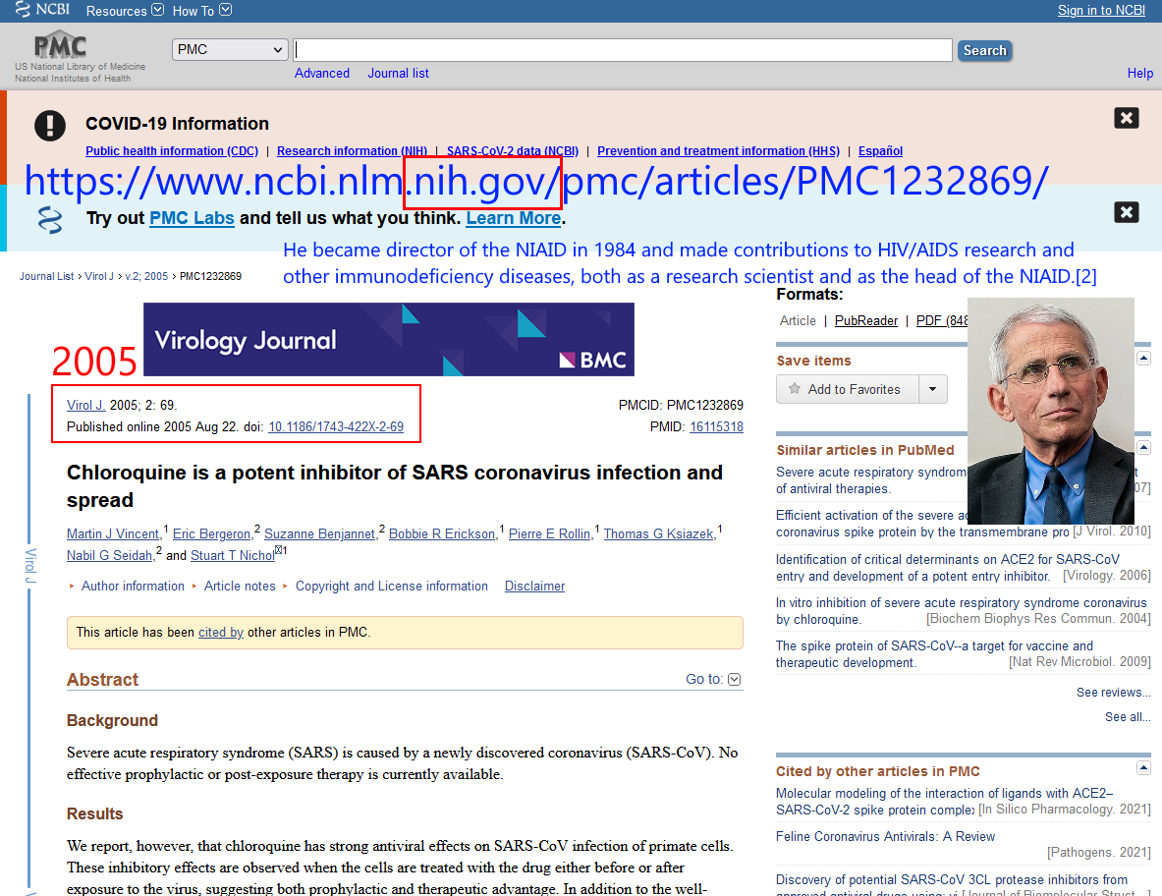Collapse Similar articles in PubMed panel

point(1143,447)
